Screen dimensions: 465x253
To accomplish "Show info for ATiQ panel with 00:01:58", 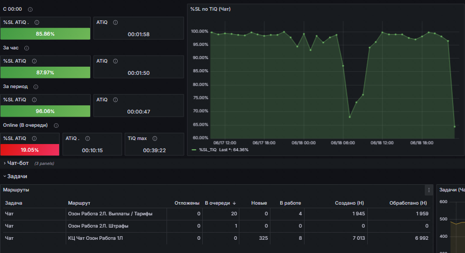I will point(116,22).
